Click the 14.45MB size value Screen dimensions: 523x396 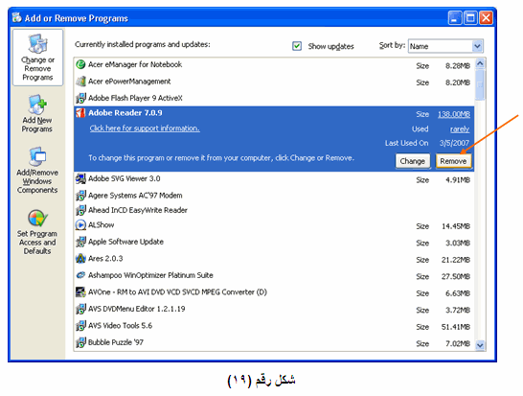pyautogui.click(x=456, y=226)
